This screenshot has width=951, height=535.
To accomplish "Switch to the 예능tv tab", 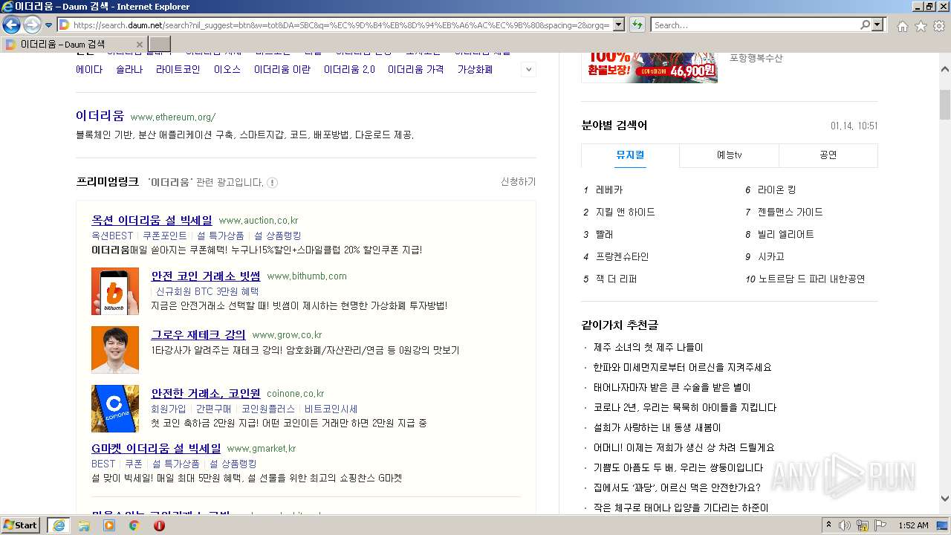I will pos(729,155).
